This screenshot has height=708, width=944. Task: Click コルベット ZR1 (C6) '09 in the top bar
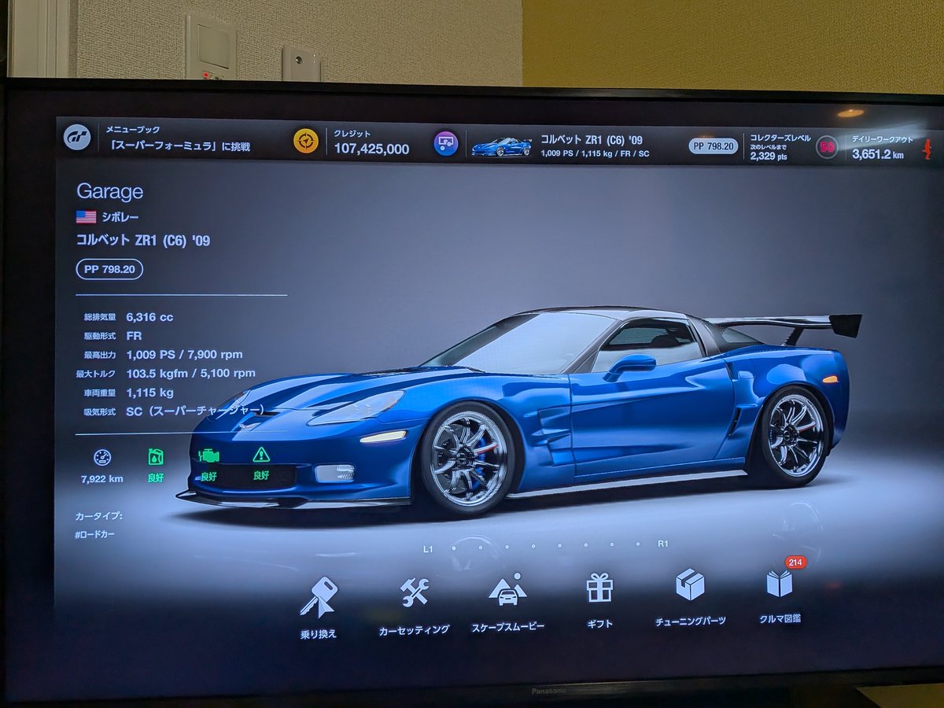click(x=592, y=139)
